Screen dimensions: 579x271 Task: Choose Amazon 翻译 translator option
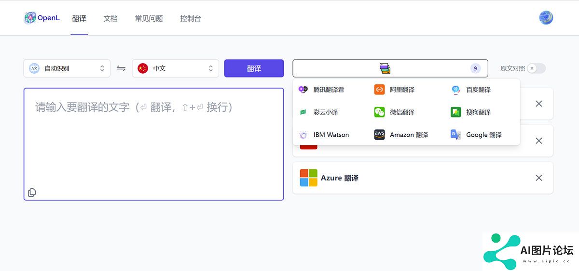click(409, 135)
